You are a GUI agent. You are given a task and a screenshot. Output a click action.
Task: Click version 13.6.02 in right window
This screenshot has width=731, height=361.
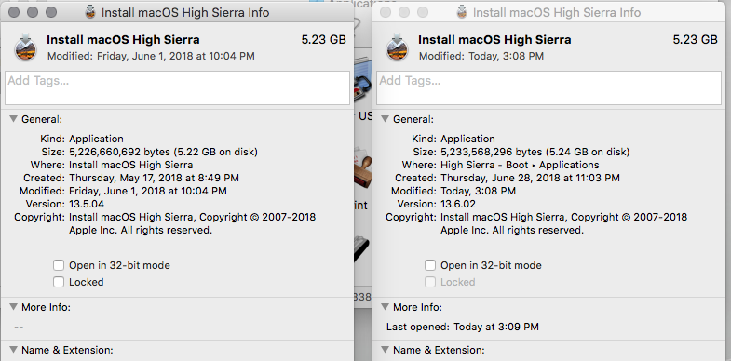458,204
